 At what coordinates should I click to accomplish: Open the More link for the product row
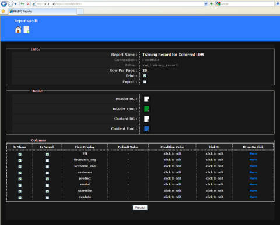click(x=253, y=178)
